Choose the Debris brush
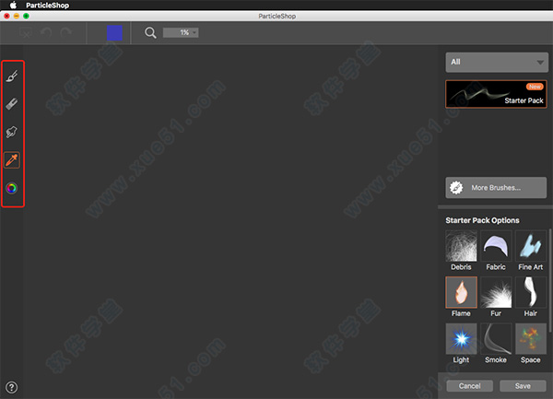 click(x=461, y=251)
